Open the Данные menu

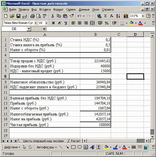click(x=84, y=9)
